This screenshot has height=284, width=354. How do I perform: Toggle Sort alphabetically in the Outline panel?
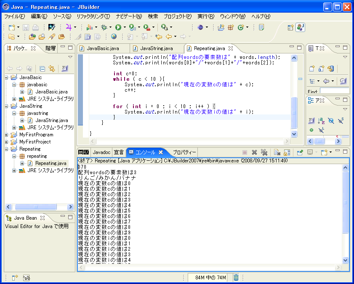321,121
